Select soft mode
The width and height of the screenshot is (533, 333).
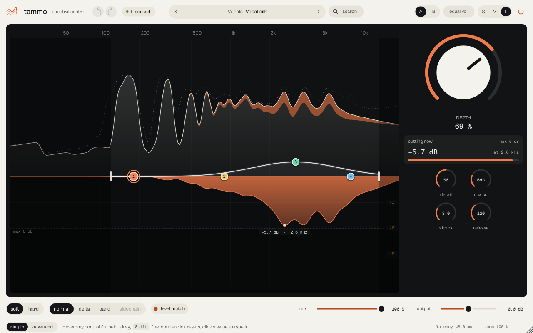15,309
